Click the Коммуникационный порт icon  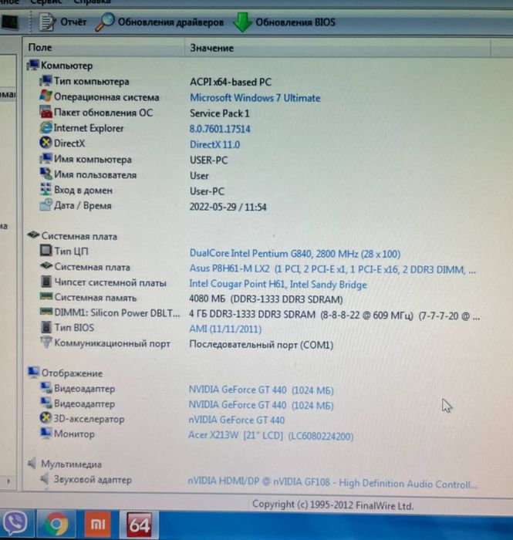(46, 343)
